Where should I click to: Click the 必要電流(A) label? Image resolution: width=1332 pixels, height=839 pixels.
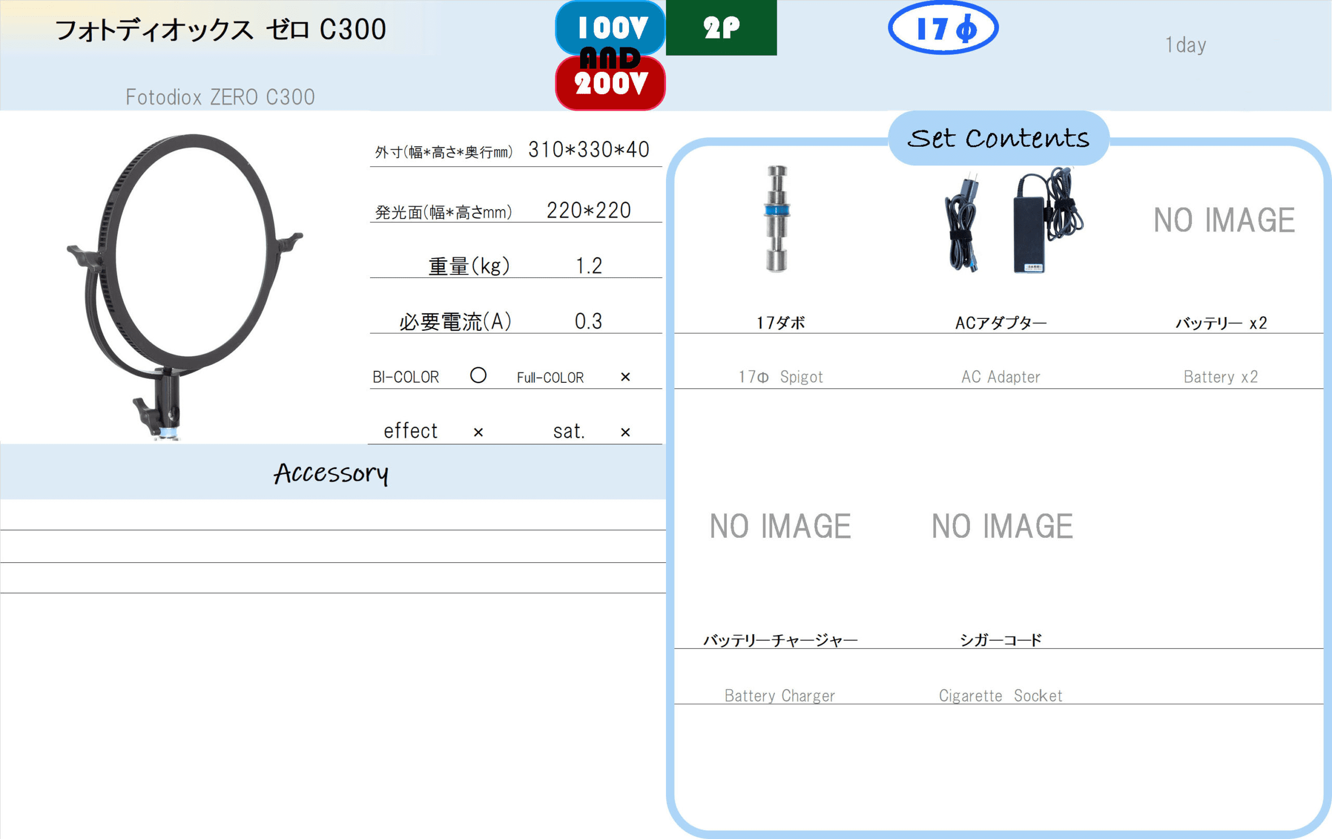[x=455, y=321]
